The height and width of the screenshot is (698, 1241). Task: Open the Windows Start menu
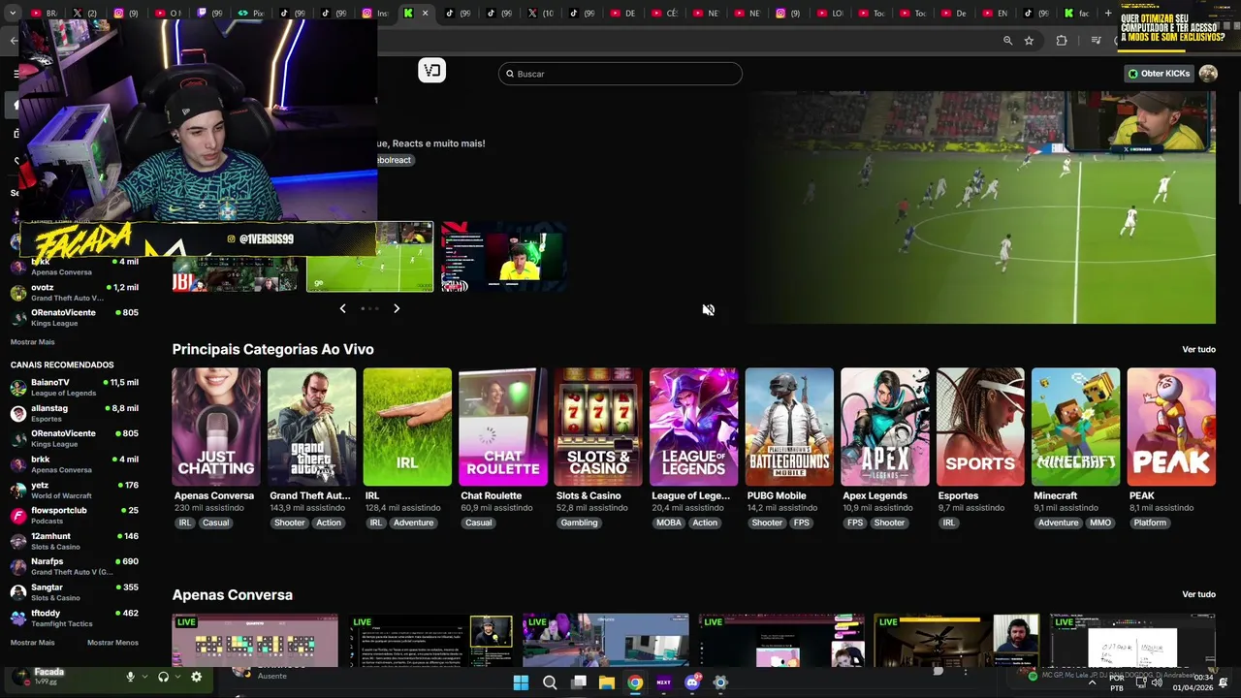tap(521, 682)
